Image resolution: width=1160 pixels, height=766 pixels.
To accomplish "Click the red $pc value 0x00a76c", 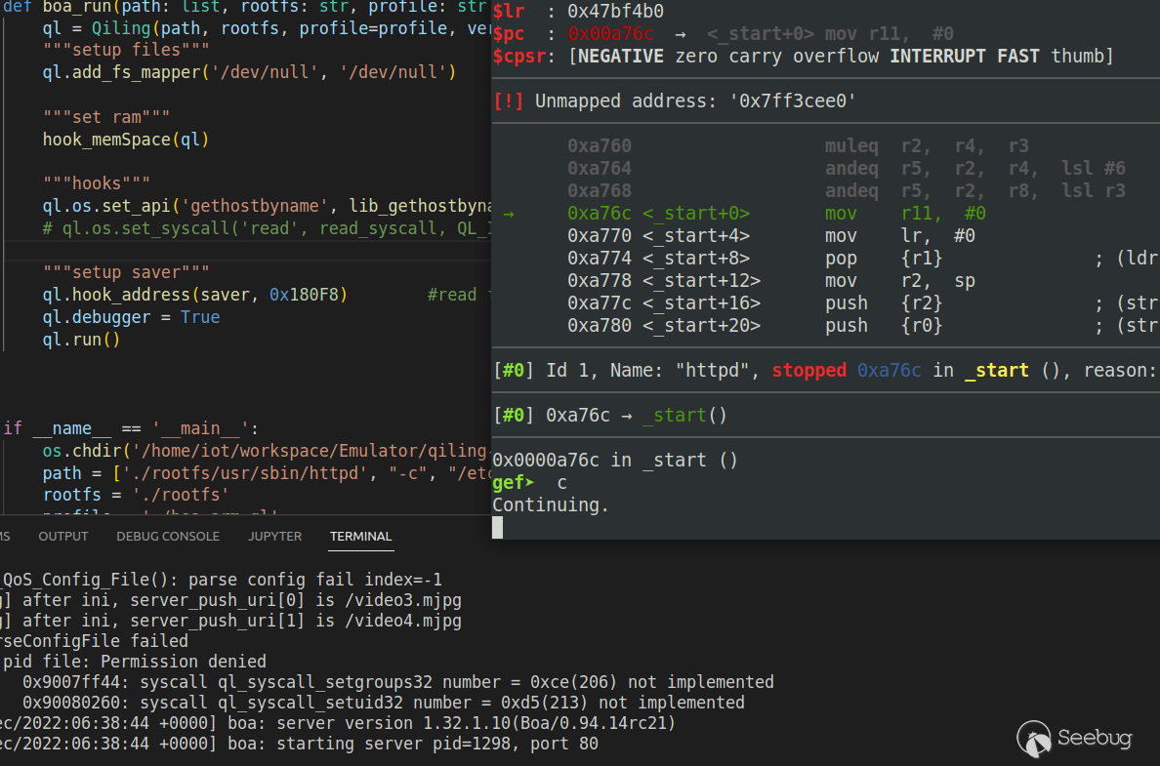I will click(610, 34).
